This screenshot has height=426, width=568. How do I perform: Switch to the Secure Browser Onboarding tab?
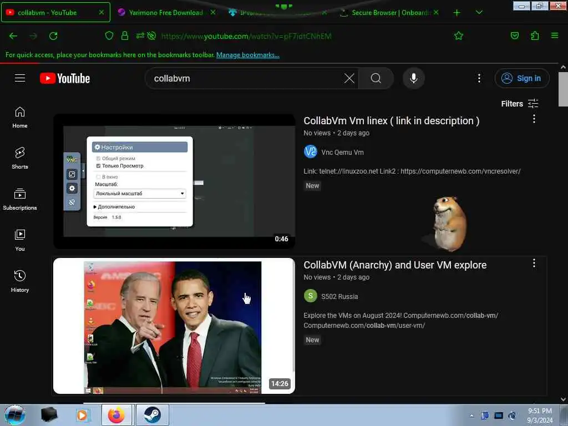pyautogui.click(x=389, y=13)
